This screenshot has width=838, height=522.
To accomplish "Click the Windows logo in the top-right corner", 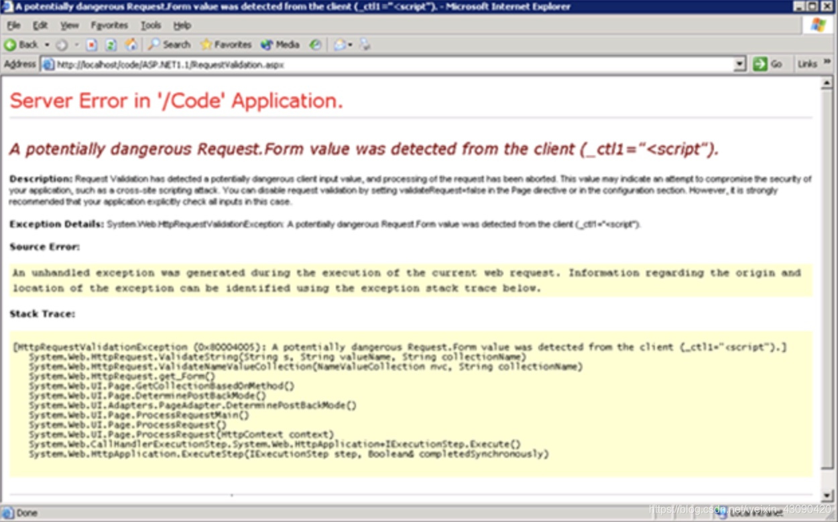I will click(817, 25).
